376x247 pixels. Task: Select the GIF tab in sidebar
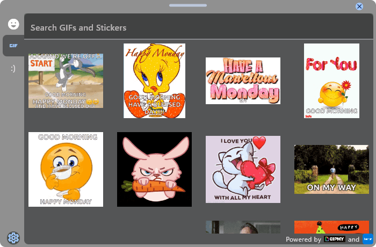pyautogui.click(x=13, y=46)
